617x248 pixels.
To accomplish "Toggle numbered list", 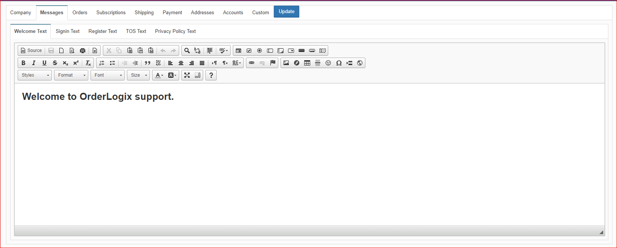I will tap(102, 63).
